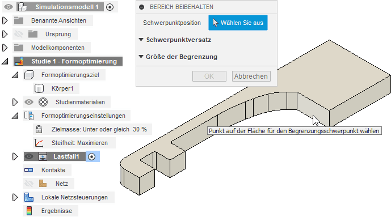This screenshot has height=217, width=391.
Task: Collapse the Größe der Begrenzung section
Action: tap(141, 57)
